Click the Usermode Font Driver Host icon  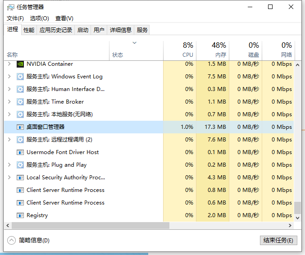[x=20, y=152]
